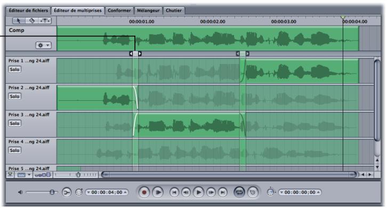Select the arrow selection tool
387x208 pixels.
[19, 21]
